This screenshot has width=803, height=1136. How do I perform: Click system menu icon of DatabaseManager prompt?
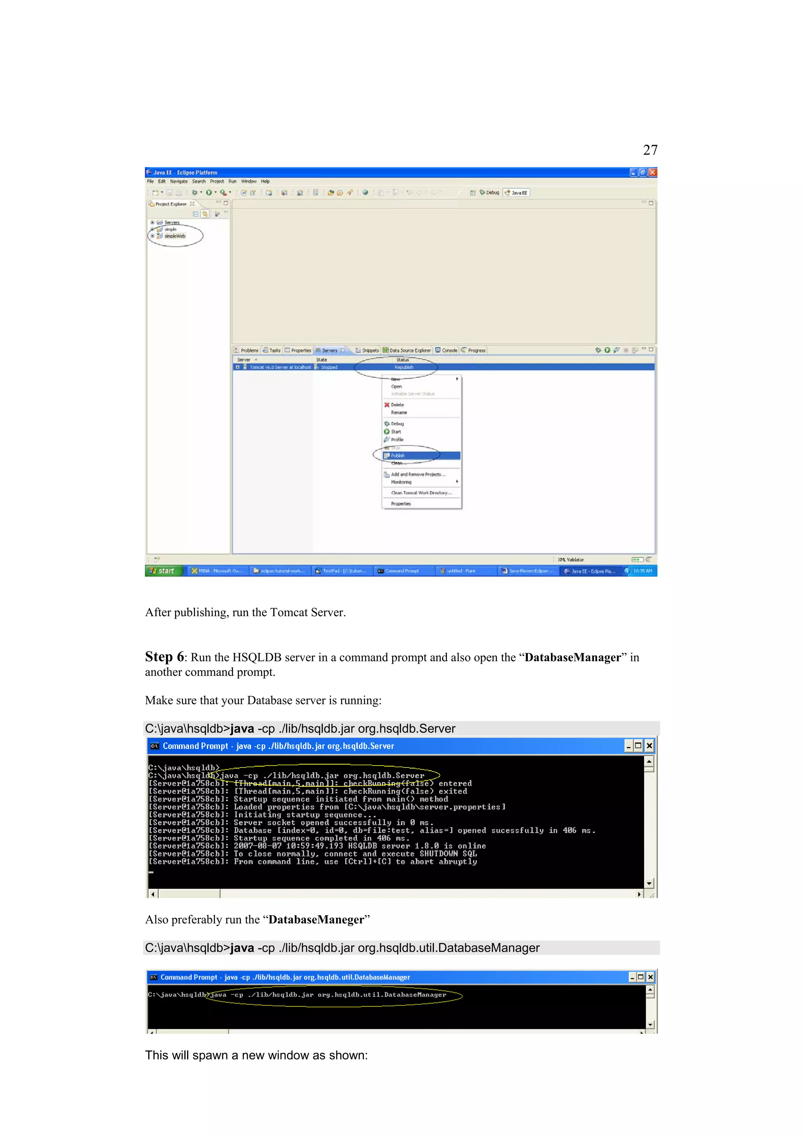click(x=153, y=977)
